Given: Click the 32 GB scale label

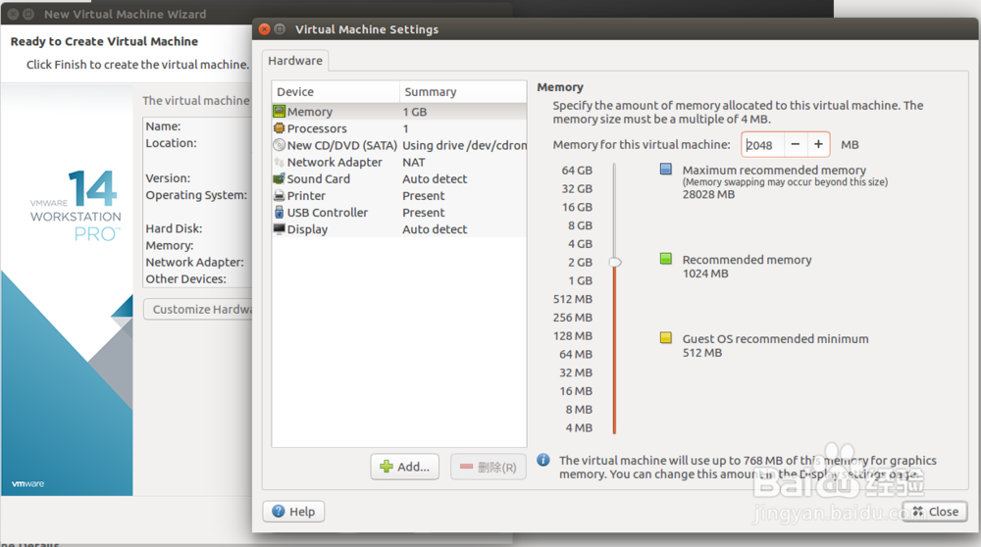Looking at the screenshot, I should tap(577, 189).
